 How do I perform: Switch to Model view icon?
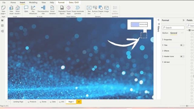2,31
